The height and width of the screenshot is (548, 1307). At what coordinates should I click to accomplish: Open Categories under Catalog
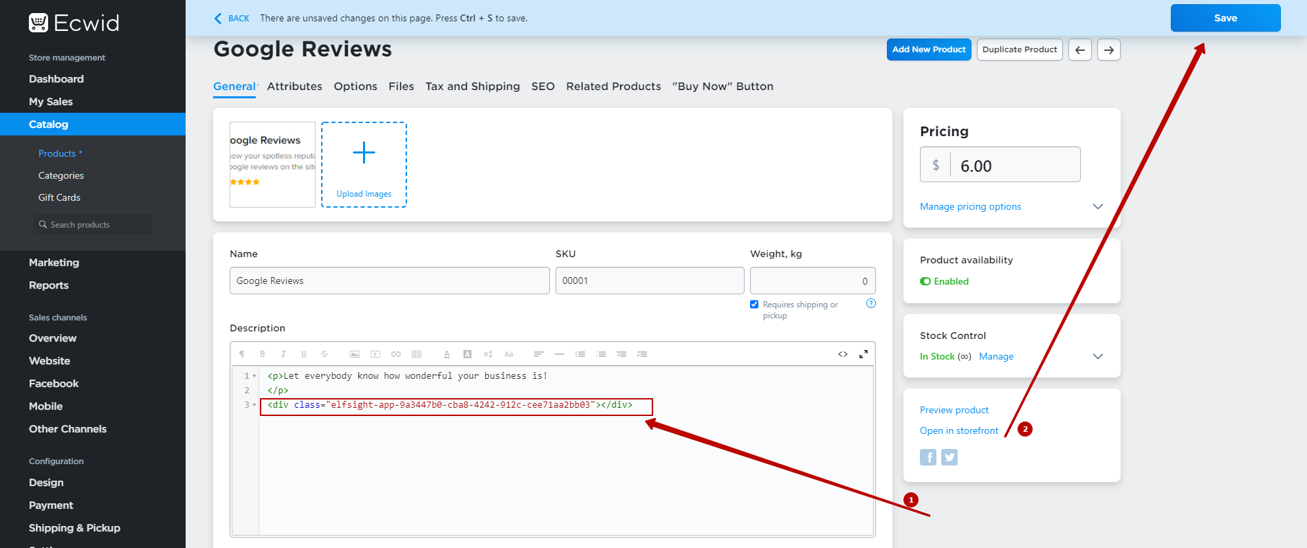61,175
